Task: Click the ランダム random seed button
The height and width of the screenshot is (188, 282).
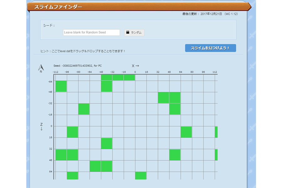Action: point(134,33)
